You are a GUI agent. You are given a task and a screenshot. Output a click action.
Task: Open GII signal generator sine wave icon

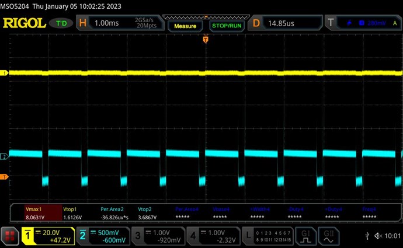point(328,236)
